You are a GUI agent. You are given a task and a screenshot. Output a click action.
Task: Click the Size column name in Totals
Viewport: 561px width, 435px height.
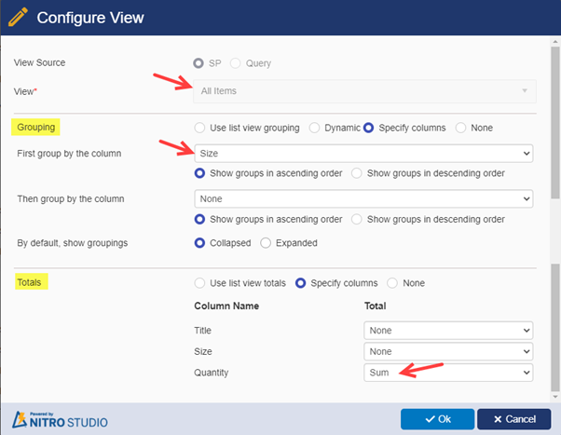coord(203,352)
